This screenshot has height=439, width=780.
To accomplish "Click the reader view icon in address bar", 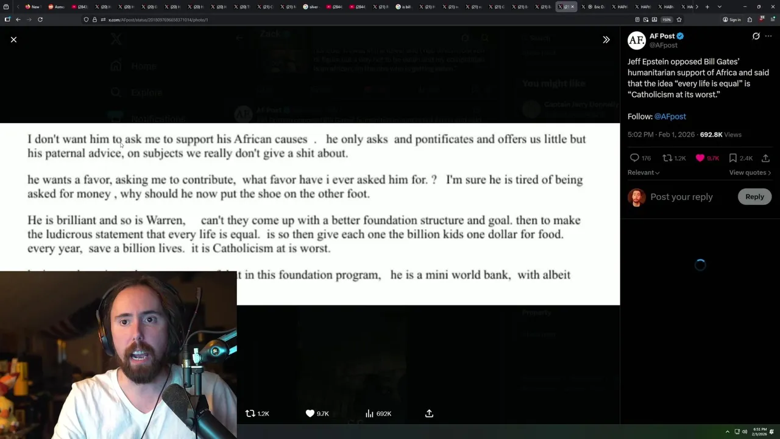I will [x=637, y=20].
